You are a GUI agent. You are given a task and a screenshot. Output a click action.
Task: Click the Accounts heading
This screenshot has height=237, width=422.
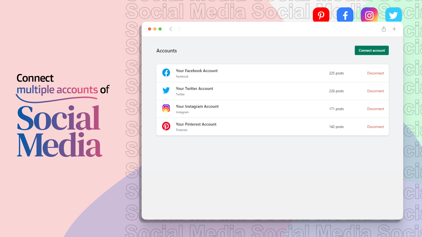(x=167, y=51)
